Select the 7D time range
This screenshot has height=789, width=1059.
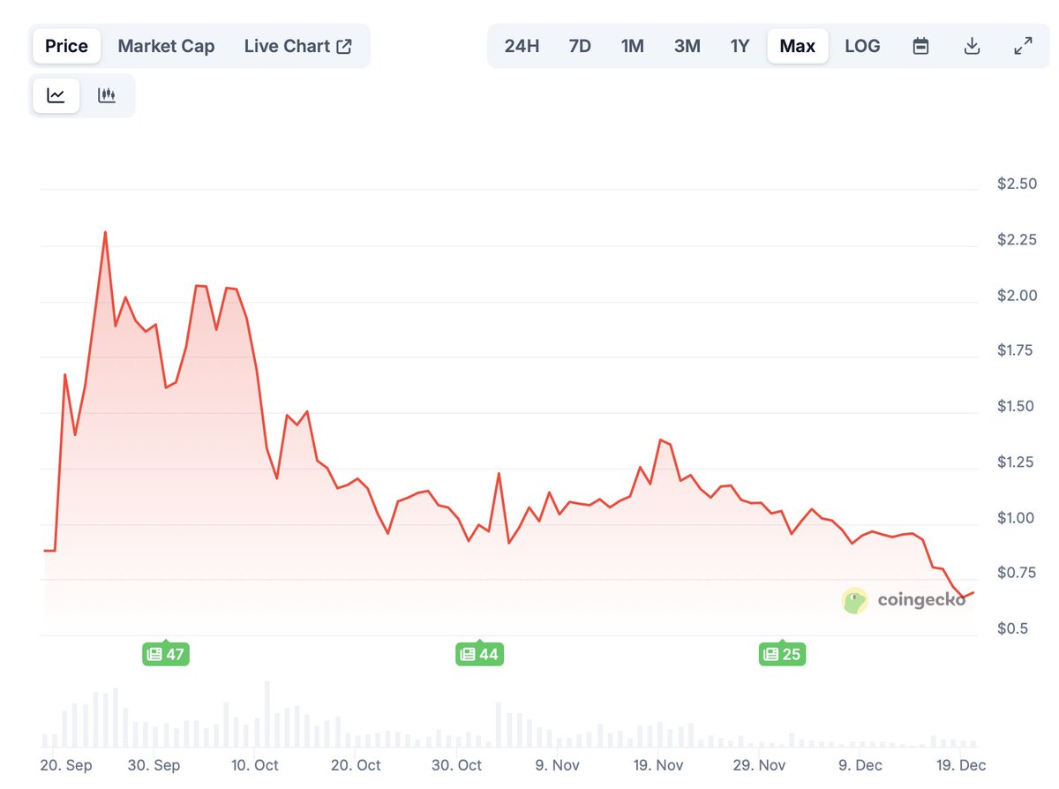[580, 46]
